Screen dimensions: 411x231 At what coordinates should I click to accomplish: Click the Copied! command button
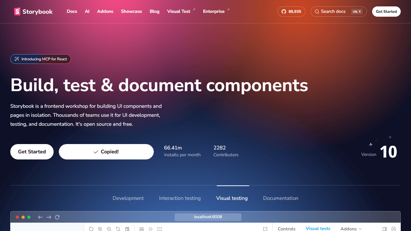coord(106,152)
